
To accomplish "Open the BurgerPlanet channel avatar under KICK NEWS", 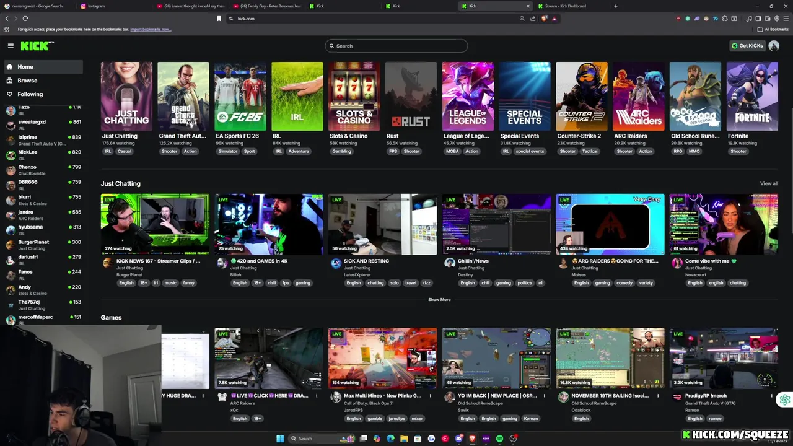I will click(x=108, y=263).
